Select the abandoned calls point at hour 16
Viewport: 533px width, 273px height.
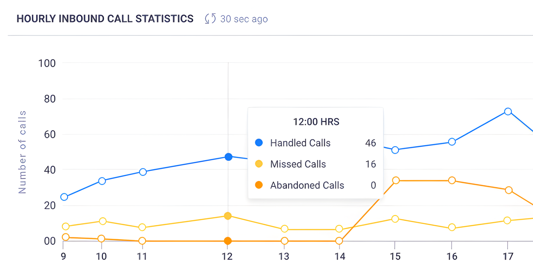click(452, 180)
